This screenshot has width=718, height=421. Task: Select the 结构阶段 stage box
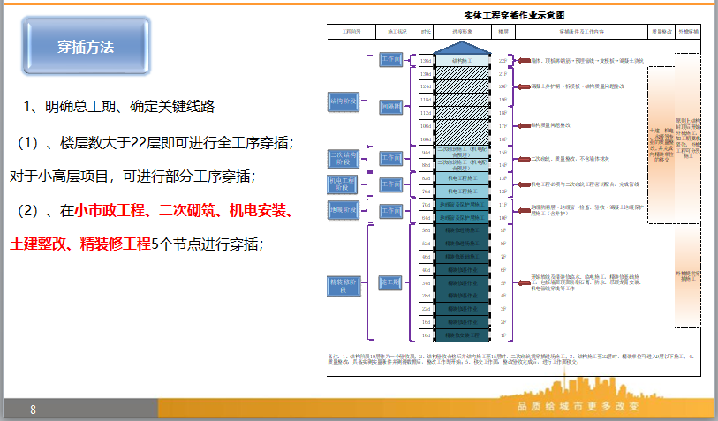344,101
